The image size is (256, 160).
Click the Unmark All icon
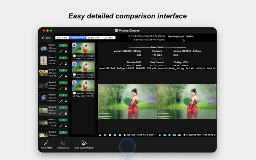click(63, 143)
